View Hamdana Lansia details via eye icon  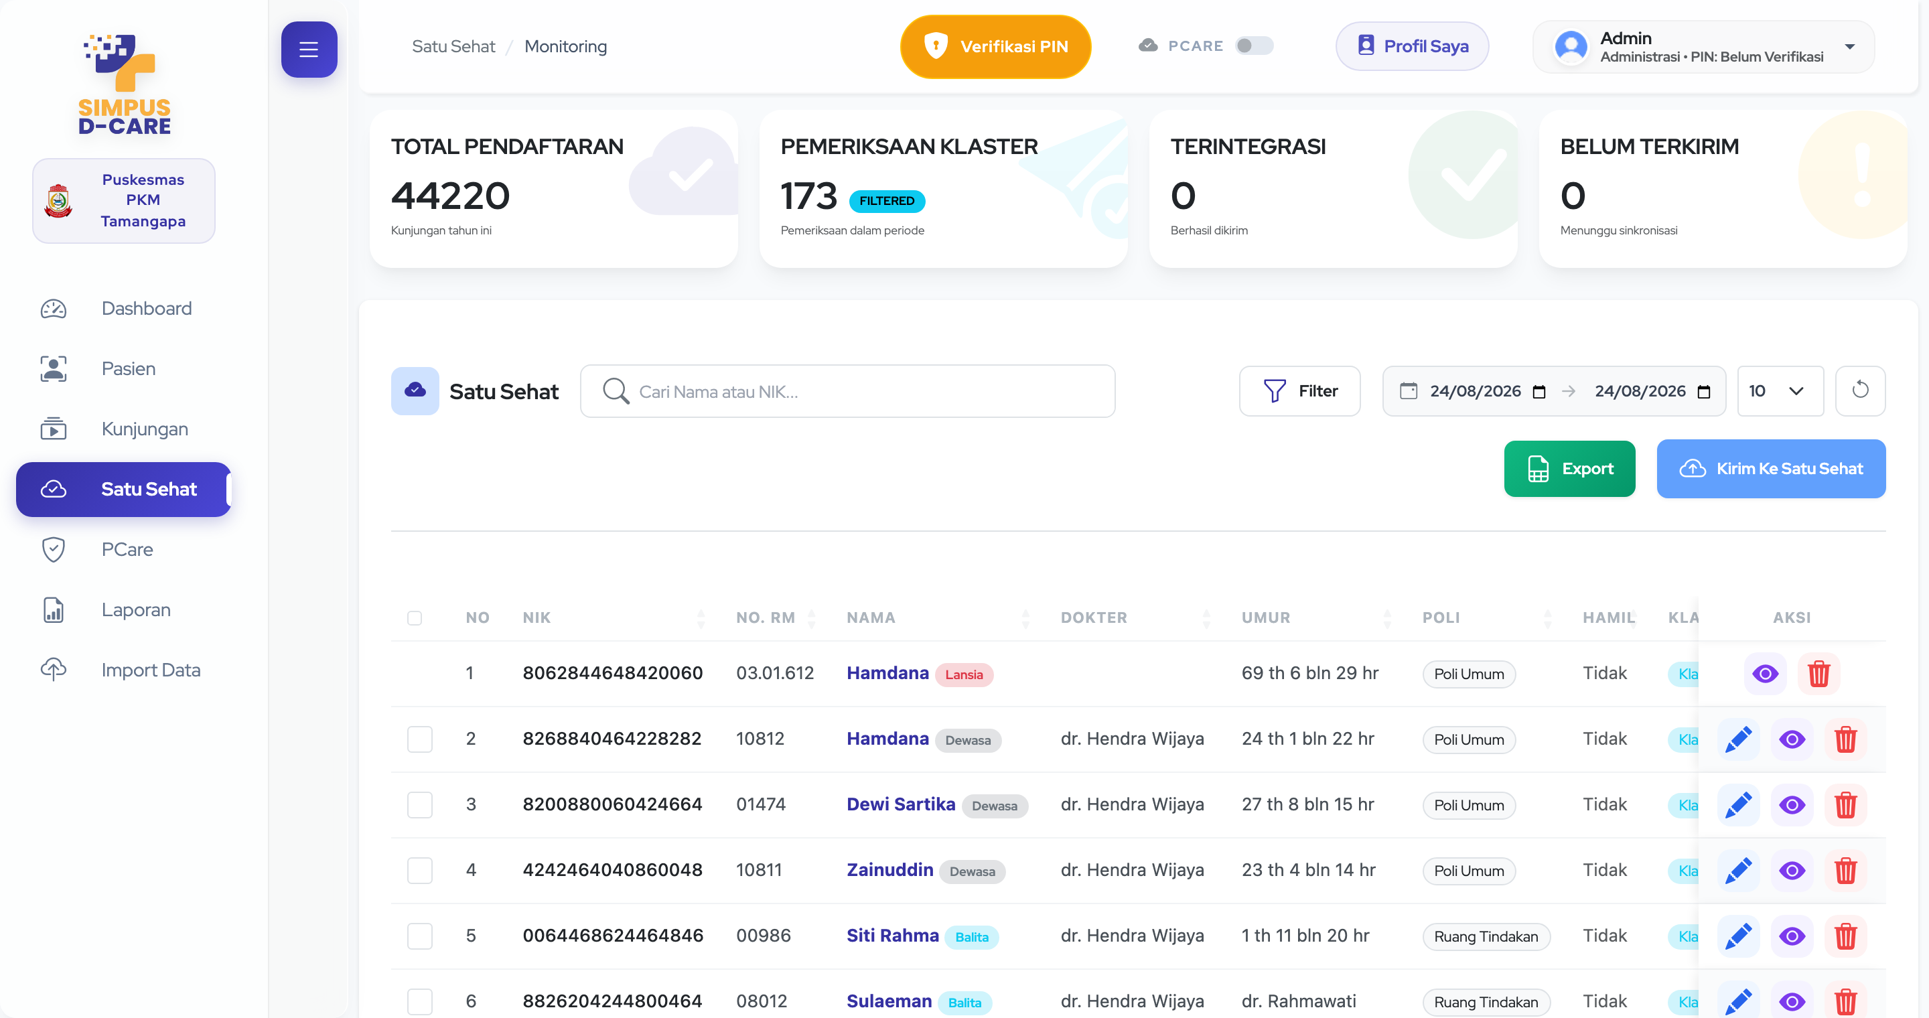pos(1765,674)
